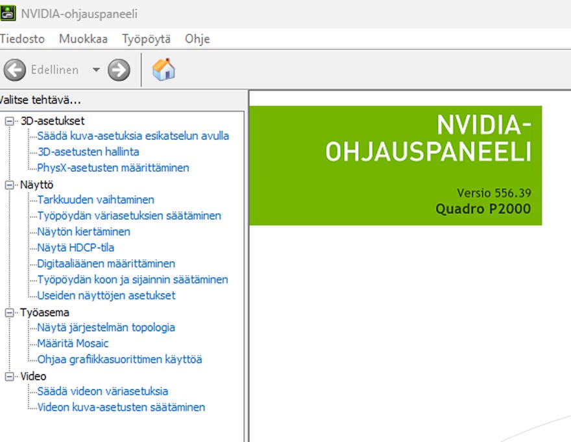
Task: Collapse the Video tree node
Action: [10, 377]
